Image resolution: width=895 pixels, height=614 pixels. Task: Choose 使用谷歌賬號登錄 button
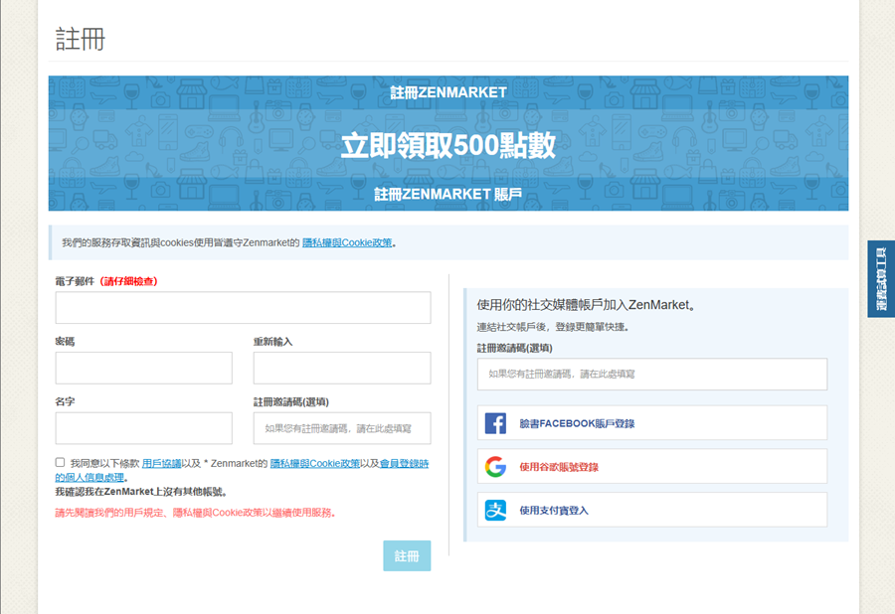[651, 466]
